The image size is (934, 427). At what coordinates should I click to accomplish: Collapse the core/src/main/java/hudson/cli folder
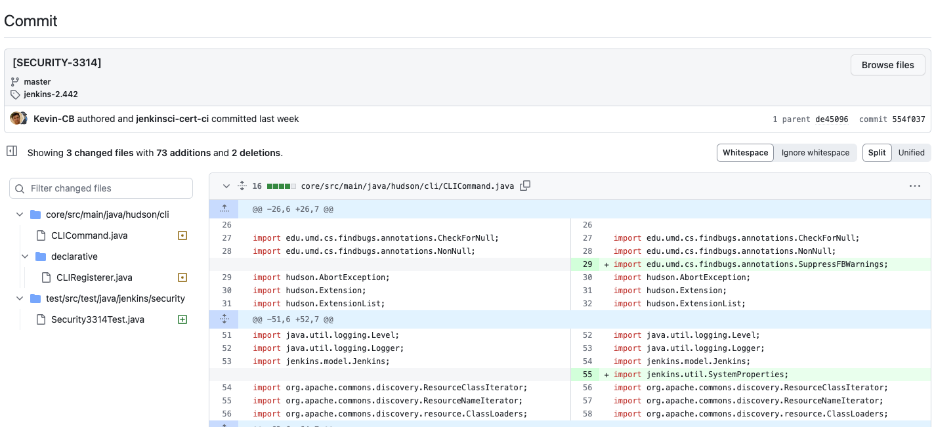coord(20,214)
